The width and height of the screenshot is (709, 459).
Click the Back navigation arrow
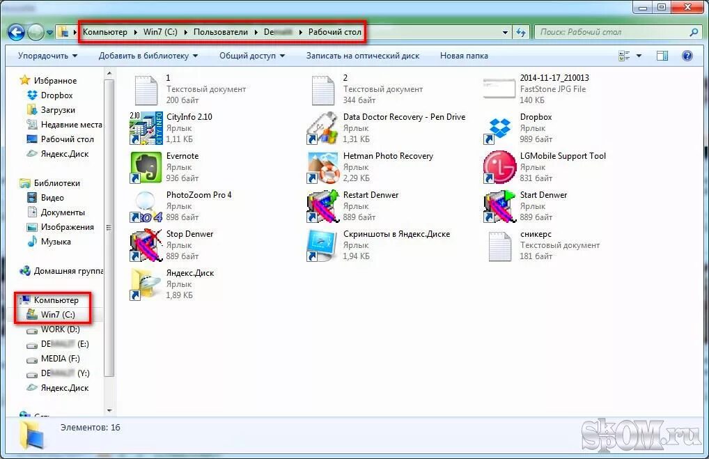tap(16, 32)
